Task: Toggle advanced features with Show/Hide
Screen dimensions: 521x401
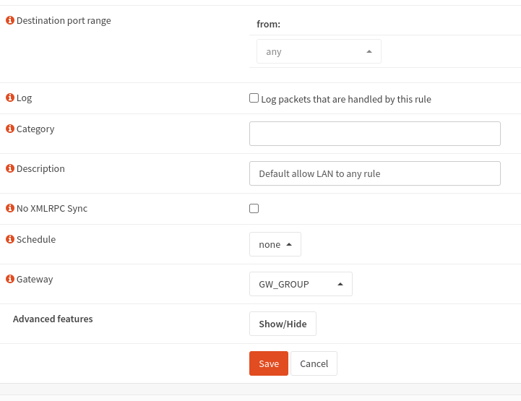Action: click(283, 324)
